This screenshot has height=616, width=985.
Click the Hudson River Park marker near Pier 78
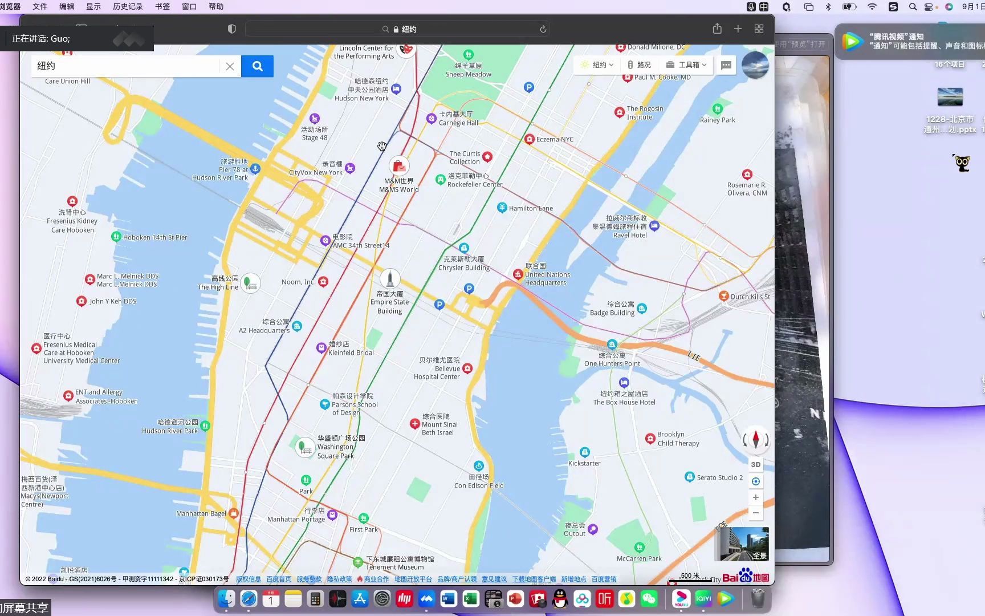tap(255, 169)
